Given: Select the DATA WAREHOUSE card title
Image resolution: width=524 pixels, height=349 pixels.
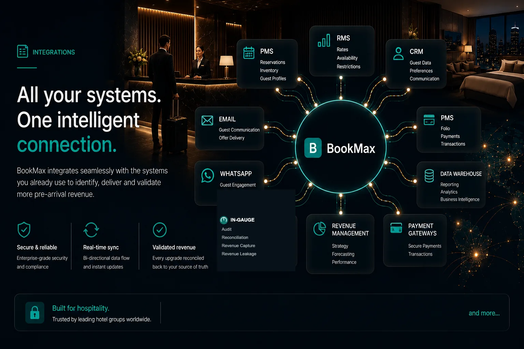Looking at the screenshot, I should click(x=461, y=174).
